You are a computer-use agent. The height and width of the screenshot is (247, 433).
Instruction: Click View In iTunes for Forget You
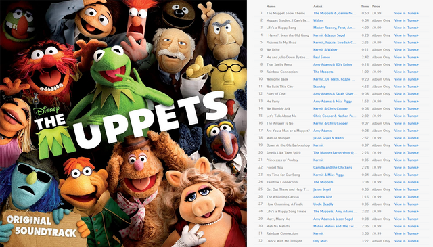[x=406, y=167]
